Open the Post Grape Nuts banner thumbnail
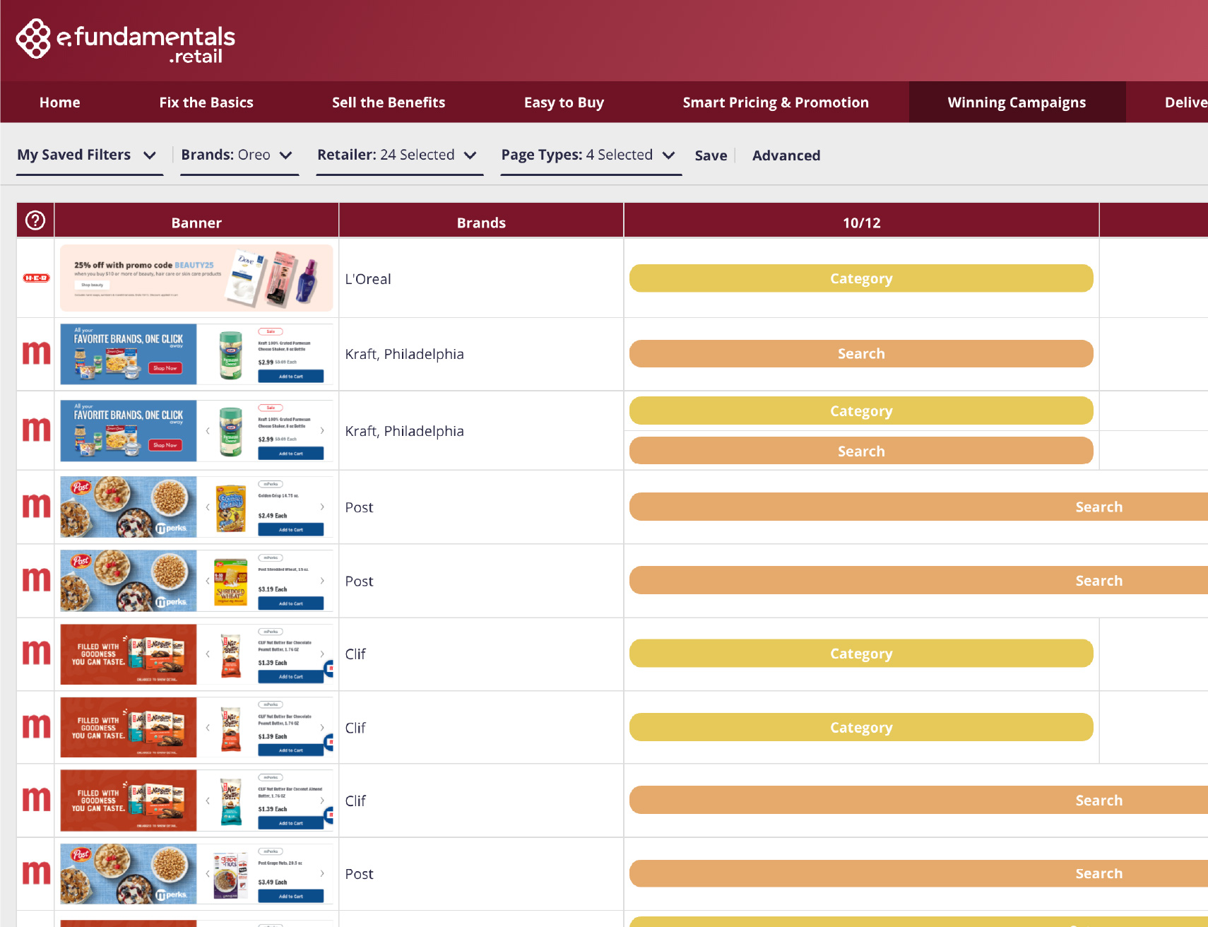This screenshot has width=1208, height=927. (x=196, y=873)
